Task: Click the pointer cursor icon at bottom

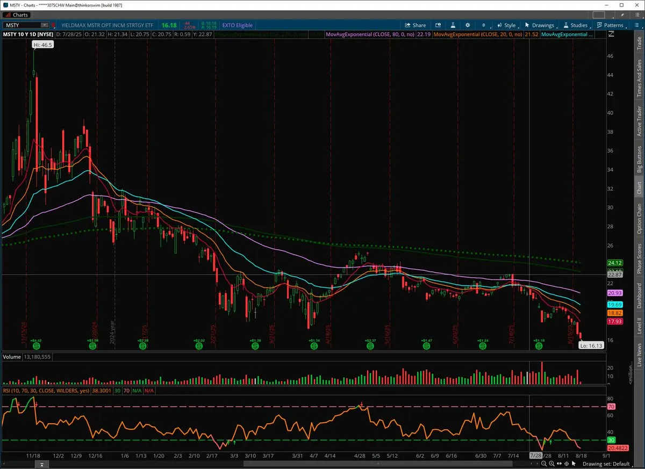Action: (x=574, y=464)
